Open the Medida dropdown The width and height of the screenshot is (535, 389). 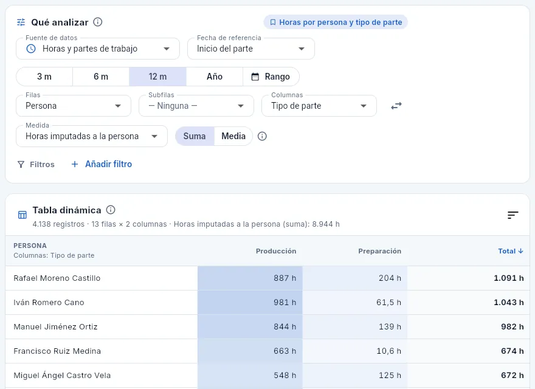click(92, 136)
